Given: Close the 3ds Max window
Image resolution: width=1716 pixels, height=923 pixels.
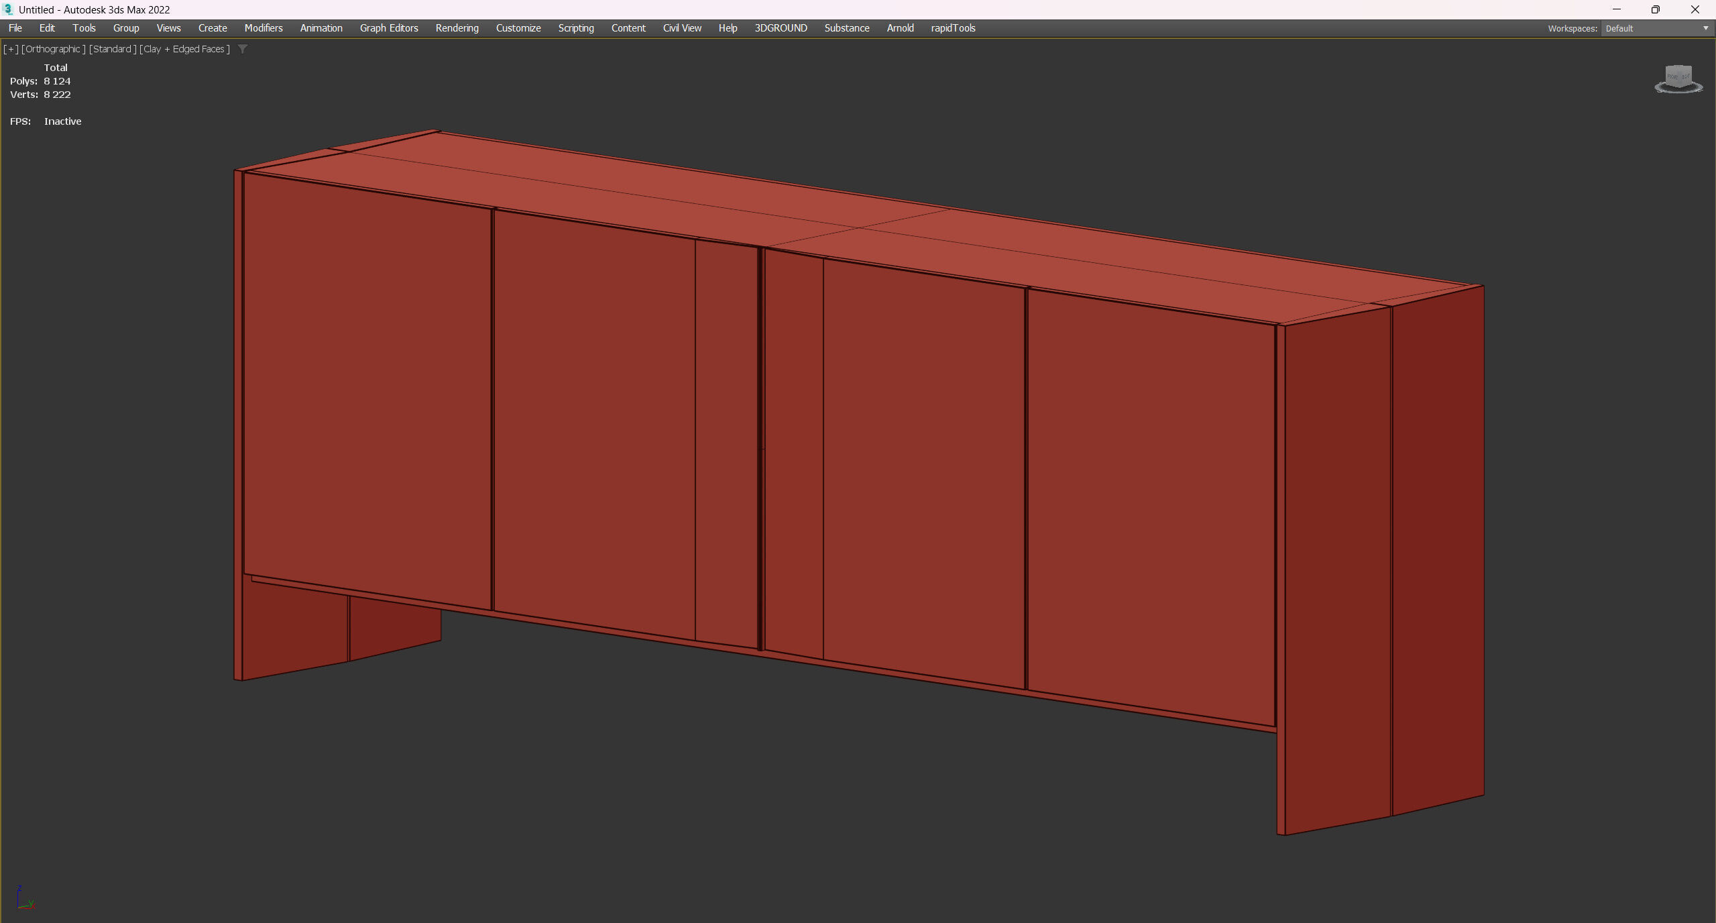Looking at the screenshot, I should click(x=1695, y=9).
